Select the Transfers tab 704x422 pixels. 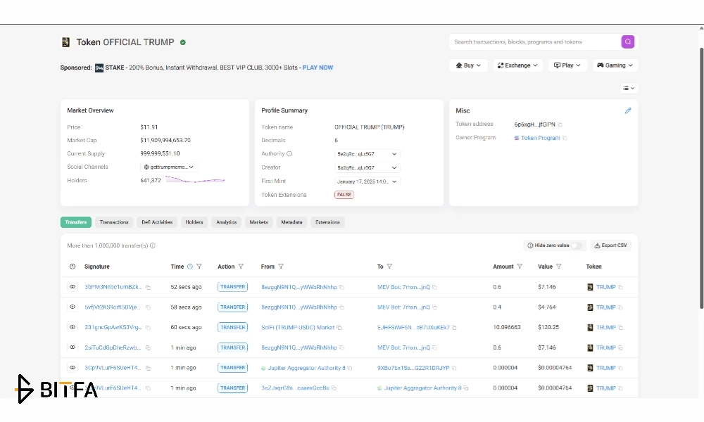[x=76, y=222]
